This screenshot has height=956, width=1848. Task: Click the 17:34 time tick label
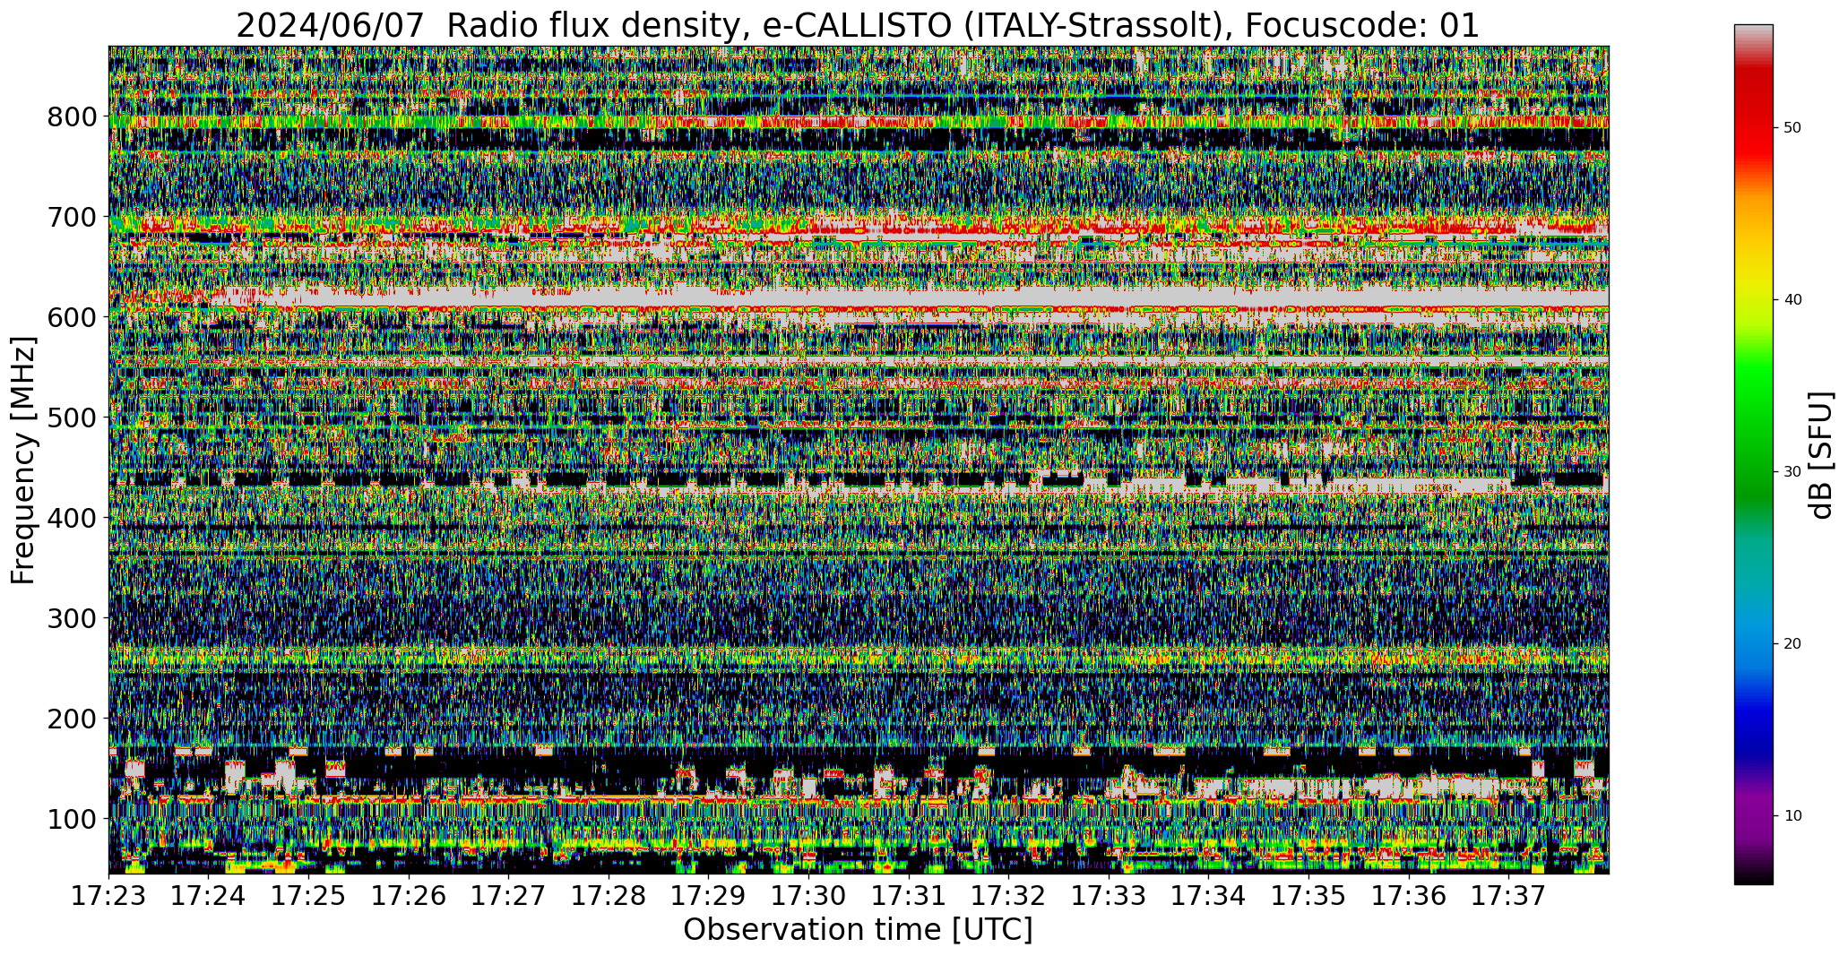click(x=1209, y=896)
